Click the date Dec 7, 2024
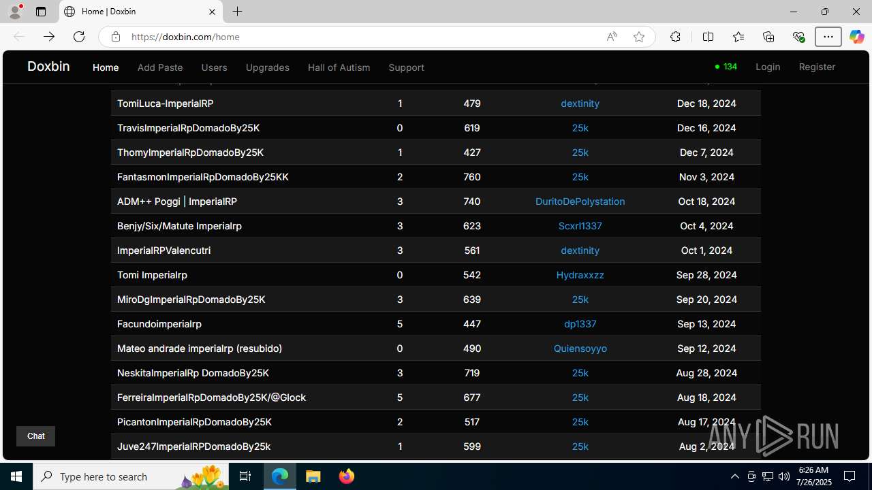Image resolution: width=872 pixels, height=490 pixels. click(706, 152)
